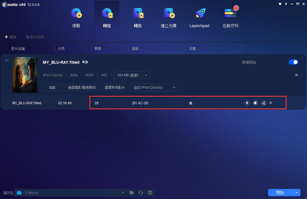The width and height of the screenshot is (307, 199).
Task: Click 搜尋電影/電視節目 button
Action: tap(82, 87)
